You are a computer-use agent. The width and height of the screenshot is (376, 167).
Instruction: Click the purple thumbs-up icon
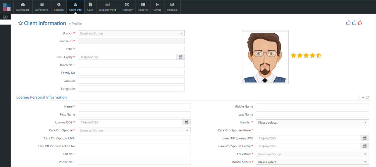(348, 23)
